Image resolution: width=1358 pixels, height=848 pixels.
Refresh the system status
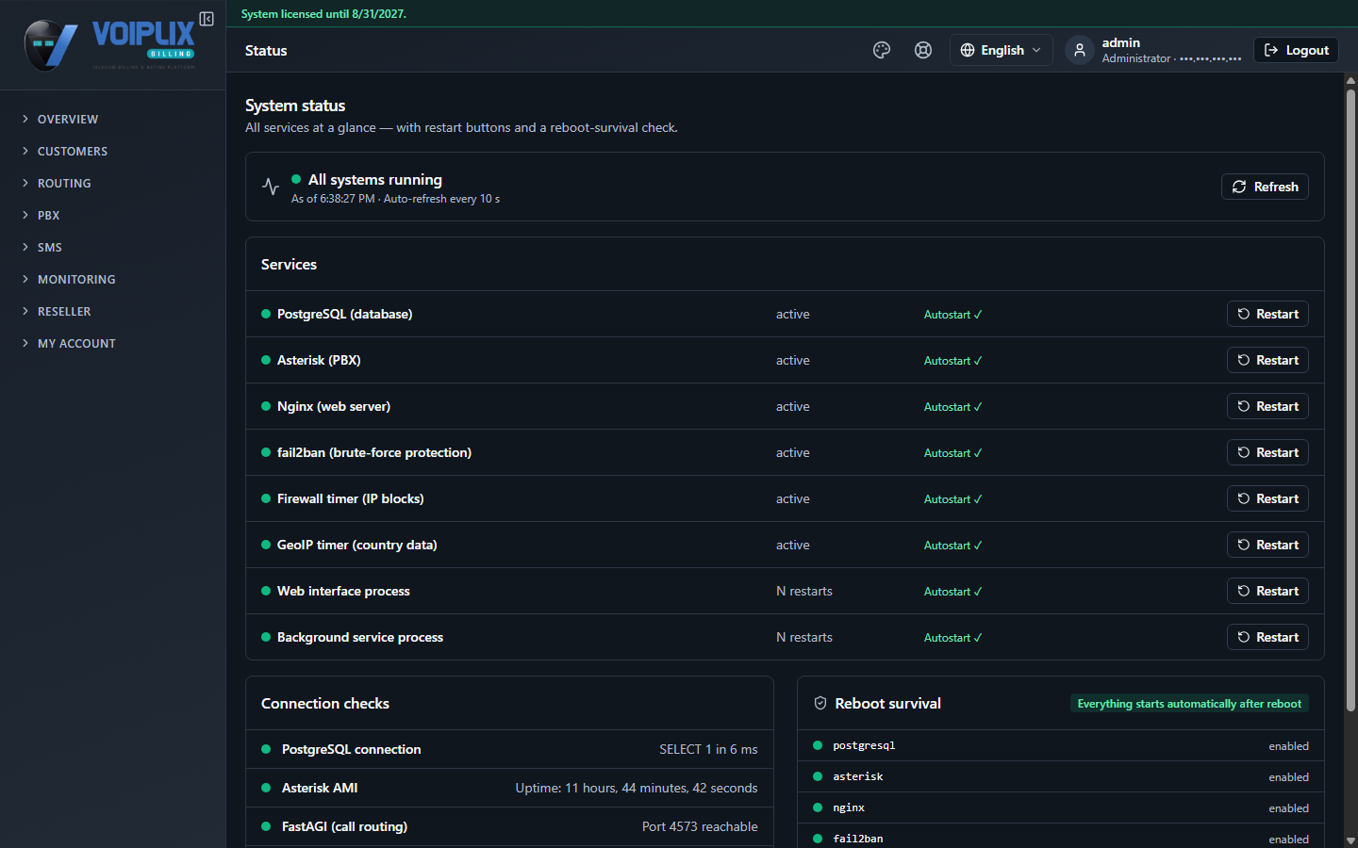(x=1265, y=187)
